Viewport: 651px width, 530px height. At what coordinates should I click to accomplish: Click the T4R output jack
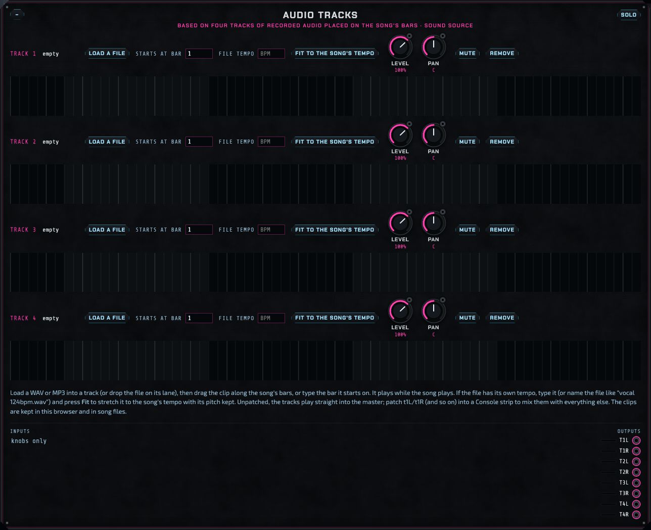click(x=636, y=515)
